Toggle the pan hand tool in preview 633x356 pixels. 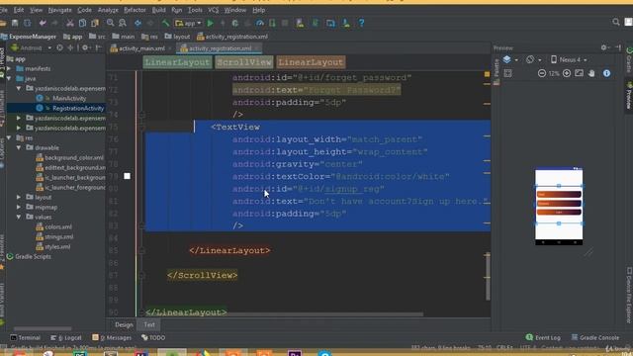[x=591, y=73]
